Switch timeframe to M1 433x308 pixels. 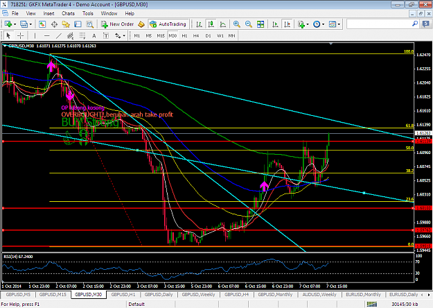137,35
